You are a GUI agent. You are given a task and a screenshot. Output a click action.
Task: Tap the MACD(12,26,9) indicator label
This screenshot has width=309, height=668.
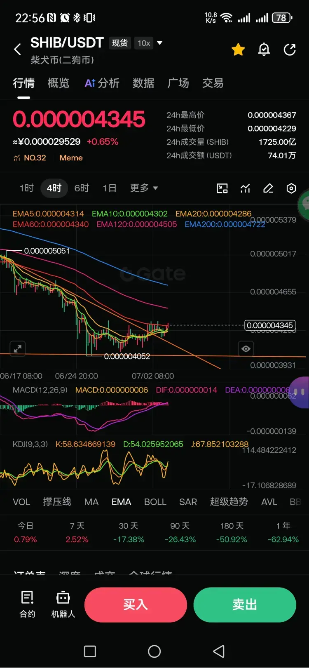coord(40,390)
